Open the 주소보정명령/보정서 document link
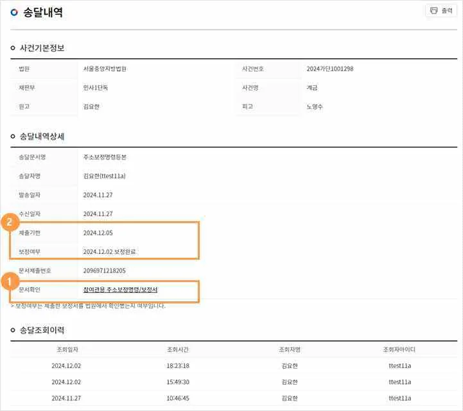Image resolution: width=463 pixels, height=411 pixels. (x=120, y=290)
